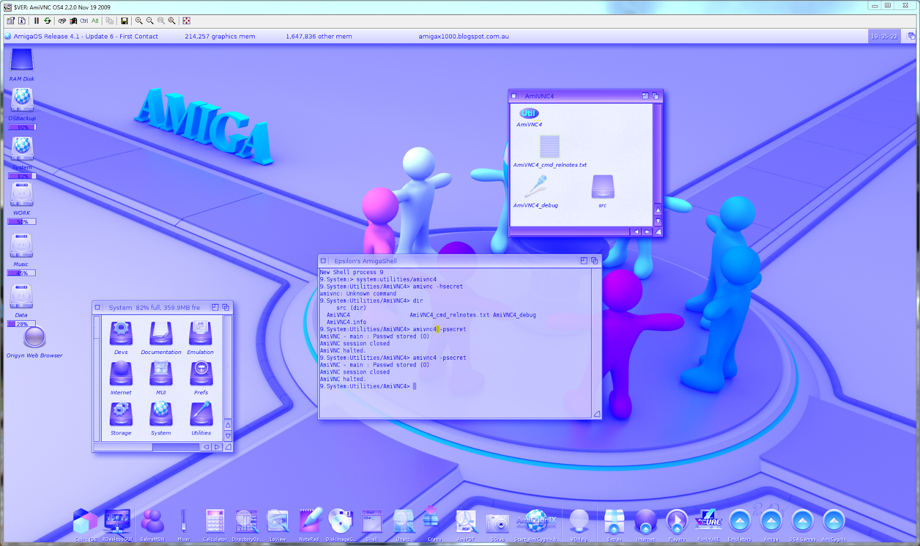Viewport: 920px width, 546px height.
Task: Switch the viewer to full screen
Action: 186,21
